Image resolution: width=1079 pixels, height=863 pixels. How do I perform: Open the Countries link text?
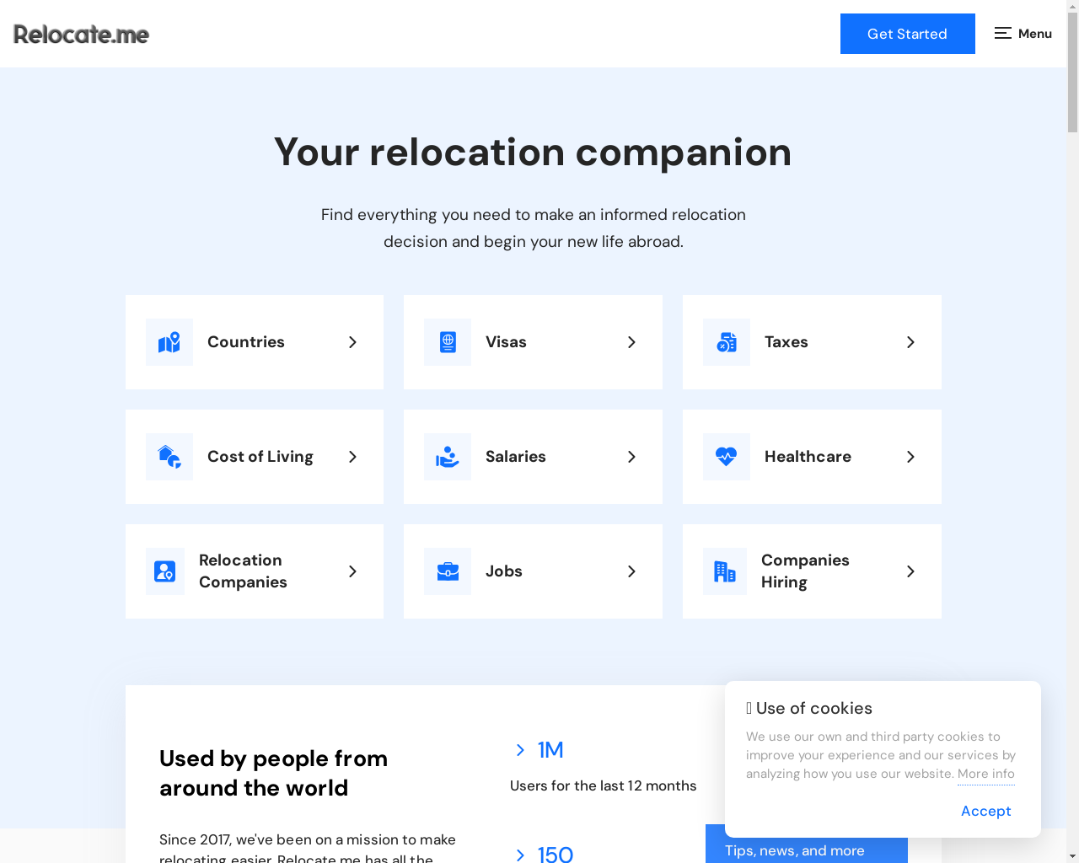click(x=246, y=342)
